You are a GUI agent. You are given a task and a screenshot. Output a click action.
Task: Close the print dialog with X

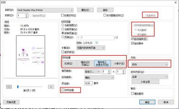coord(175,2)
